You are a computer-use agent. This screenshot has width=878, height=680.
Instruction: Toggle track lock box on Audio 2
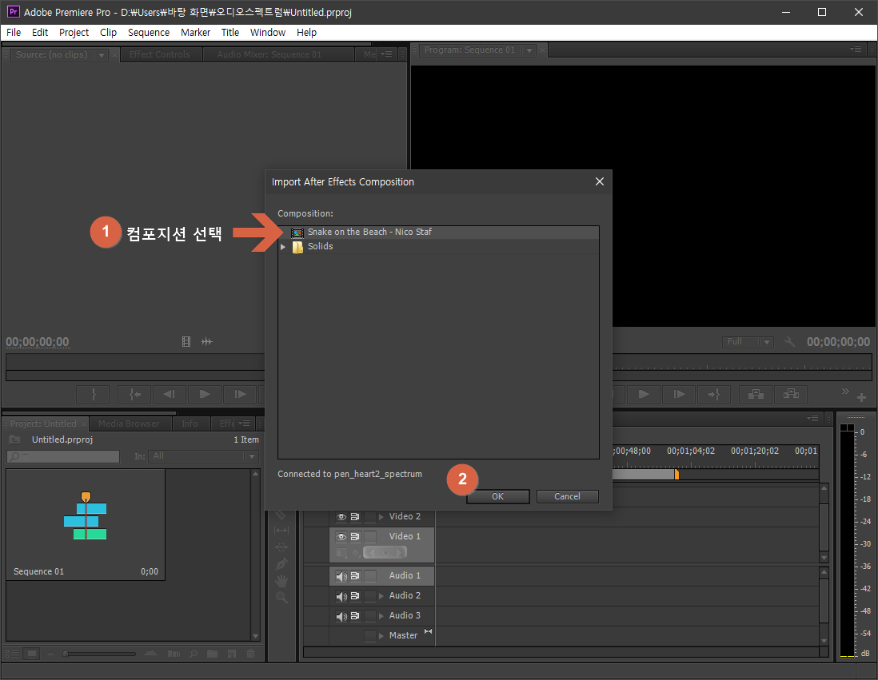coord(370,596)
